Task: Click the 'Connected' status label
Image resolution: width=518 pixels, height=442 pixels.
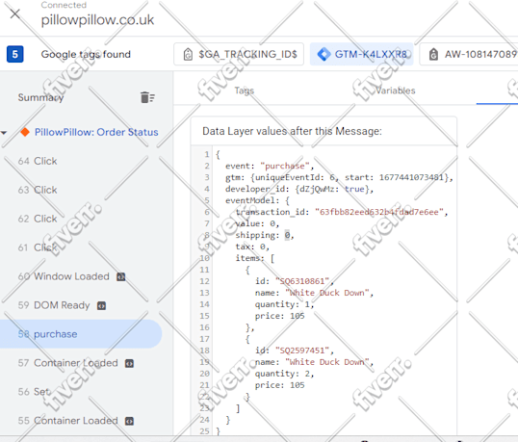Action: (x=64, y=5)
